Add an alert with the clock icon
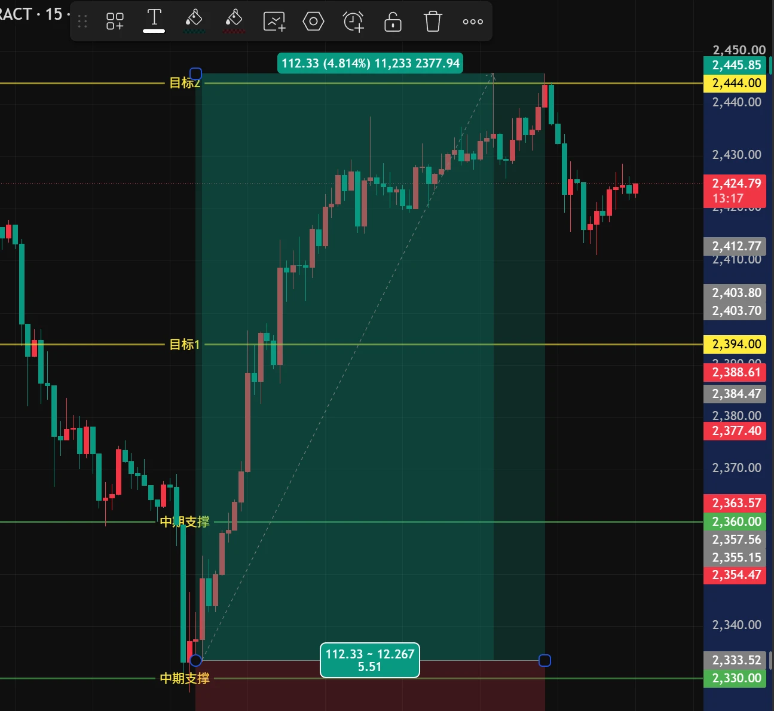The image size is (774, 711). 353,22
